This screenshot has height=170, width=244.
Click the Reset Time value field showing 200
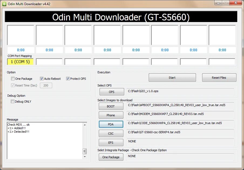point(46,85)
